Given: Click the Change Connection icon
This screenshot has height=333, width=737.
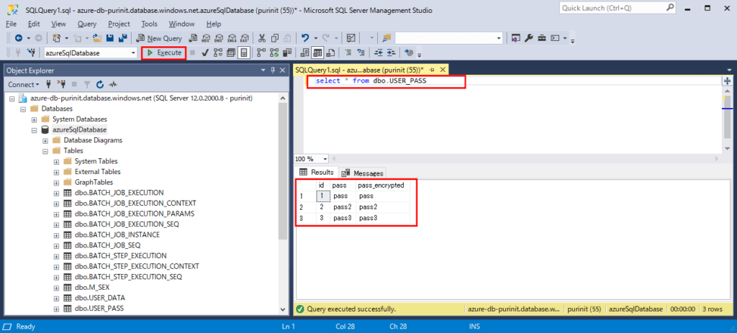Looking at the screenshot, I should [x=32, y=53].
